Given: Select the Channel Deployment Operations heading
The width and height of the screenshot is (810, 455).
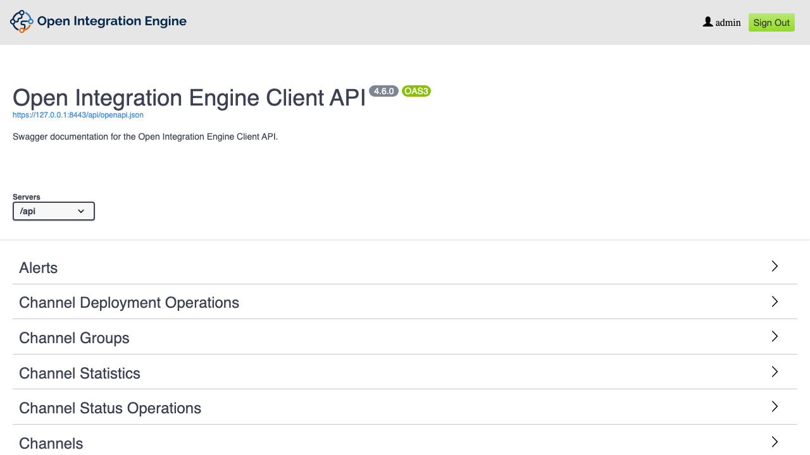Looking at the screenshot, I should pos(129,303).
